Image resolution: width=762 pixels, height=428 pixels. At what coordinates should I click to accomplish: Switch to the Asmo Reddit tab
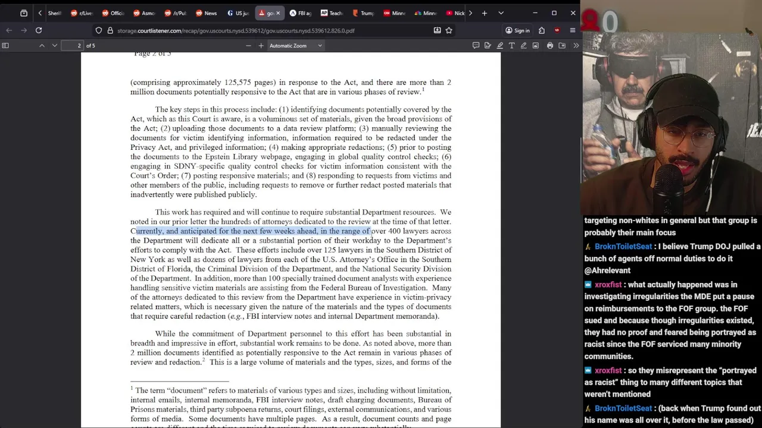[x=144, y=13]
